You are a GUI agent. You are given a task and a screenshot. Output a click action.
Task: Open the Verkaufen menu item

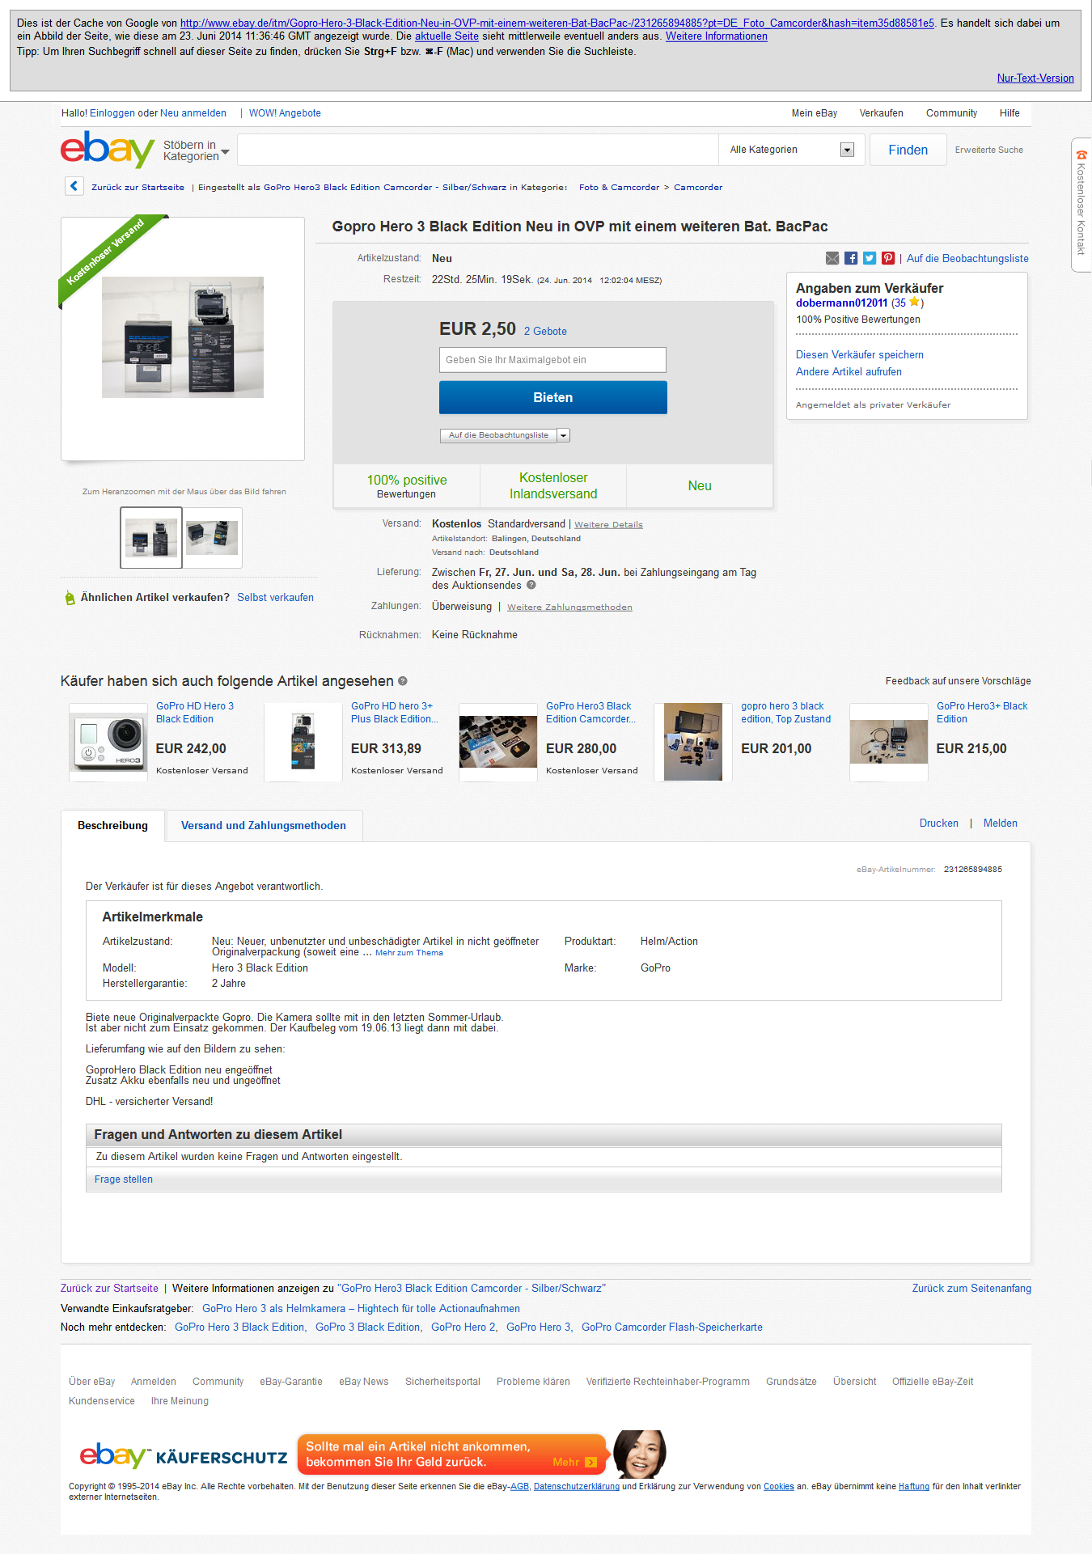[x=881, y=113]
